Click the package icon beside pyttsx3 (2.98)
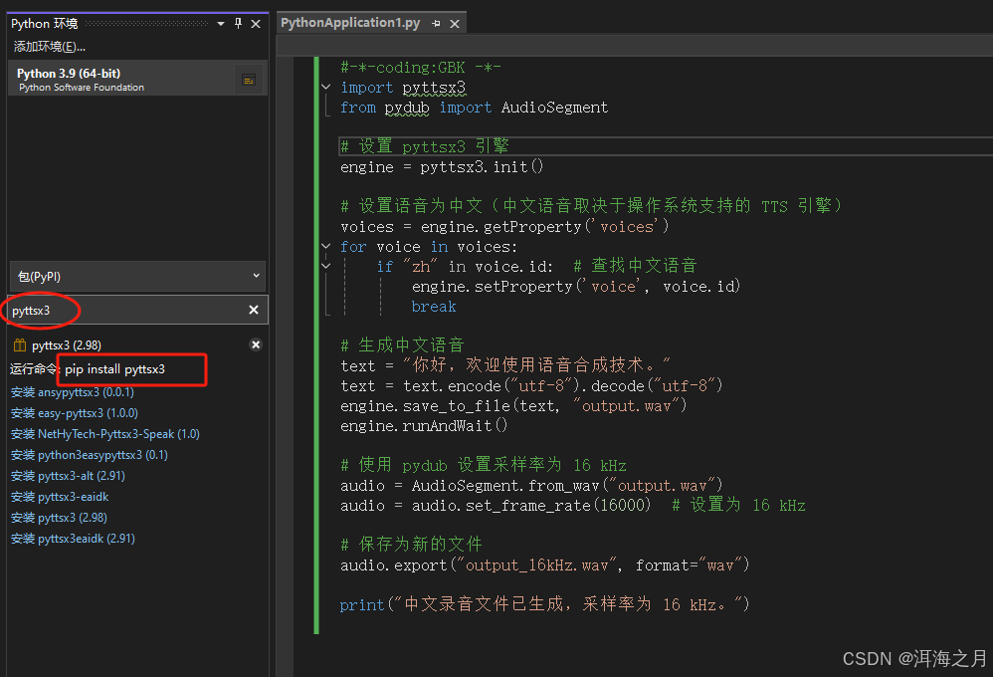The width and height of the screenshot is (993, 677). tap(19, 344)
